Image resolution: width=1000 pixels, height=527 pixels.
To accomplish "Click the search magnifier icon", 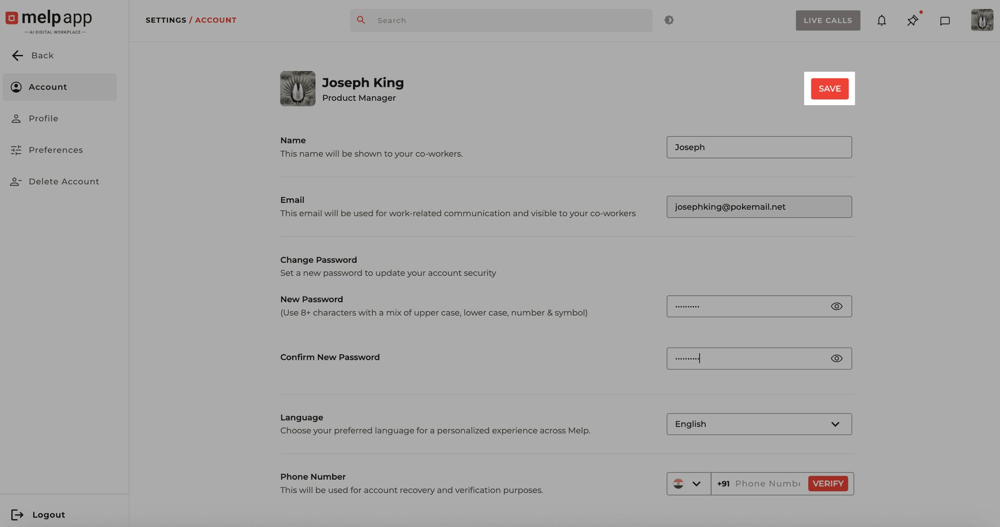I will [361, 20].
